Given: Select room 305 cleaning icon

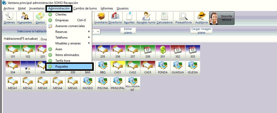Looking at the screenshot, I should (x=28, y=68).
